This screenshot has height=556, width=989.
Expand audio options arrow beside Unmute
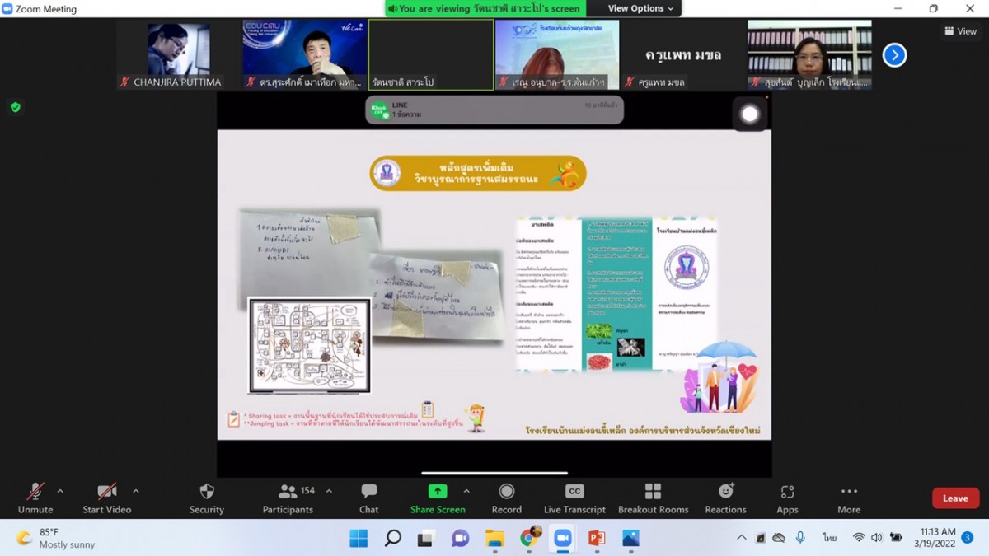[x=60, y=491]
